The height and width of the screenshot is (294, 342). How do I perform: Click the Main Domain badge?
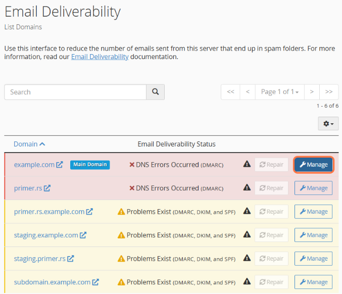90,165
